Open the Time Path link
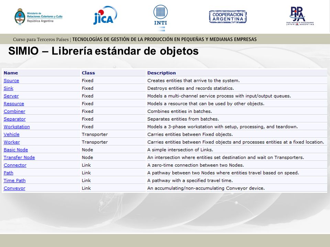330x247 pixels. (x=14, y=181)
